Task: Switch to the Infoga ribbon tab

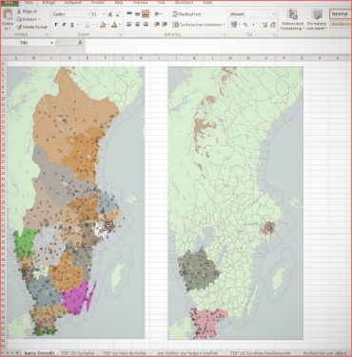Action: click(x=49, y=3)
